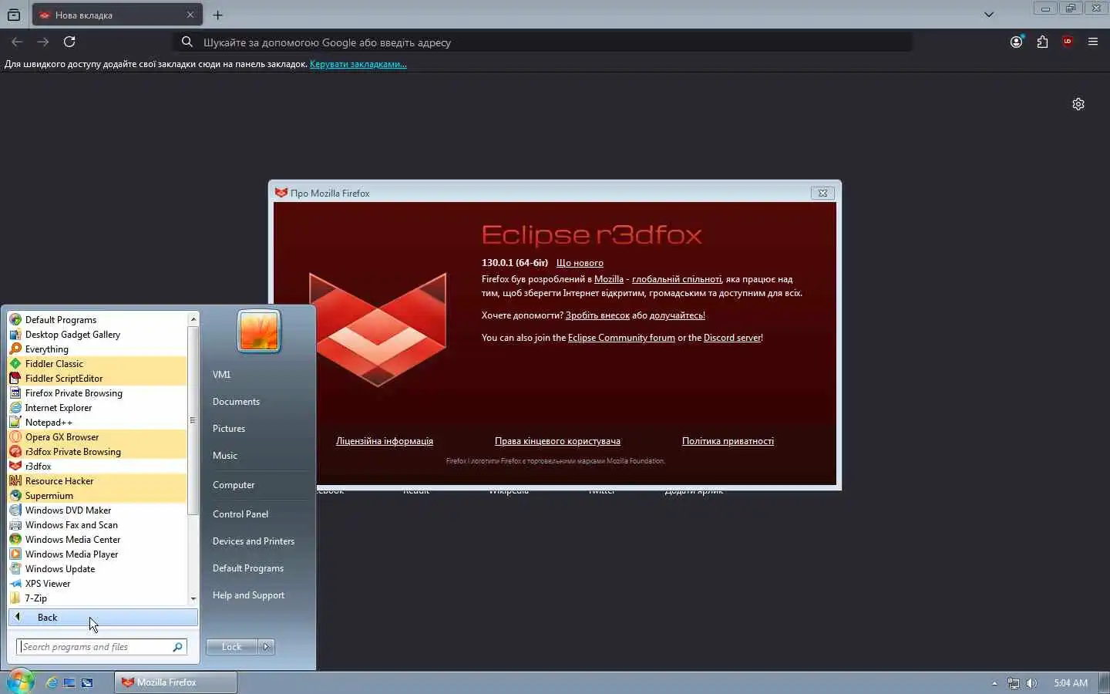Reload the page with refresh icon
The image size is (1110, 694).
(69, 42)
